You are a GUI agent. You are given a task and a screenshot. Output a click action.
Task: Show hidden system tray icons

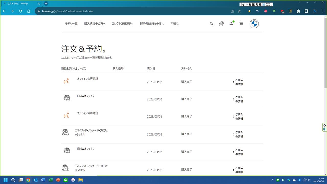[272, 180]
